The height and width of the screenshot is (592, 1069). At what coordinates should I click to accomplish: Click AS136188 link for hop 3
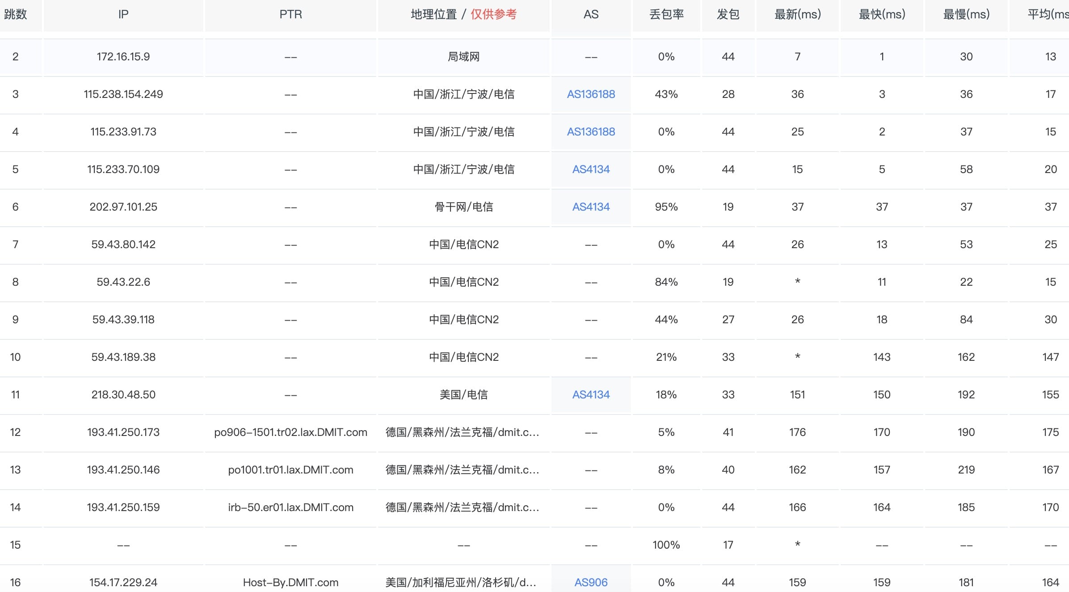coord(591,94)
